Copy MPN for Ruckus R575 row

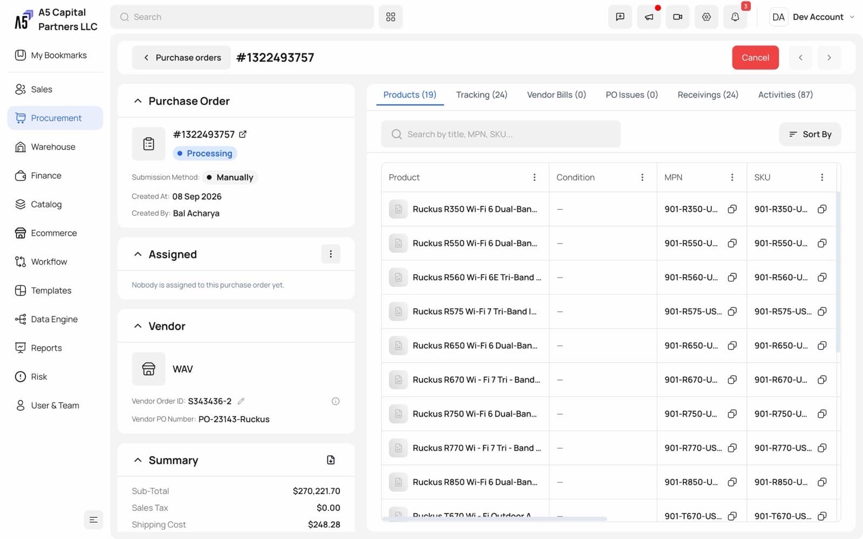click(732, 312)
